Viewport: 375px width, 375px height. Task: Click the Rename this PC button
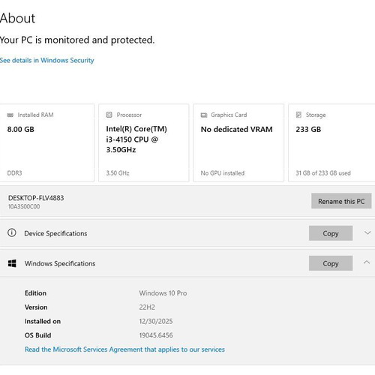click(341, 201)
